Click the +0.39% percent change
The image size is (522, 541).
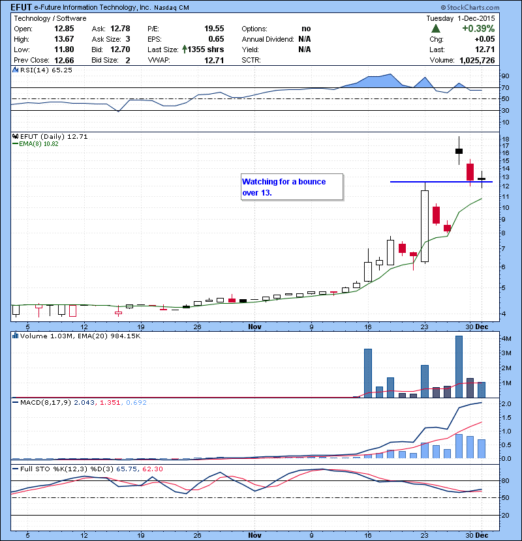[478, 28]
